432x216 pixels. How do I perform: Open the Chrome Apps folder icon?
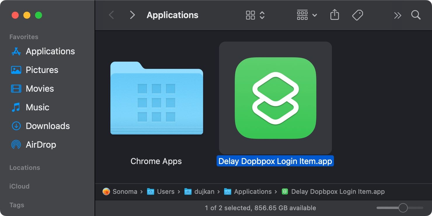click(x=156, y=99)
